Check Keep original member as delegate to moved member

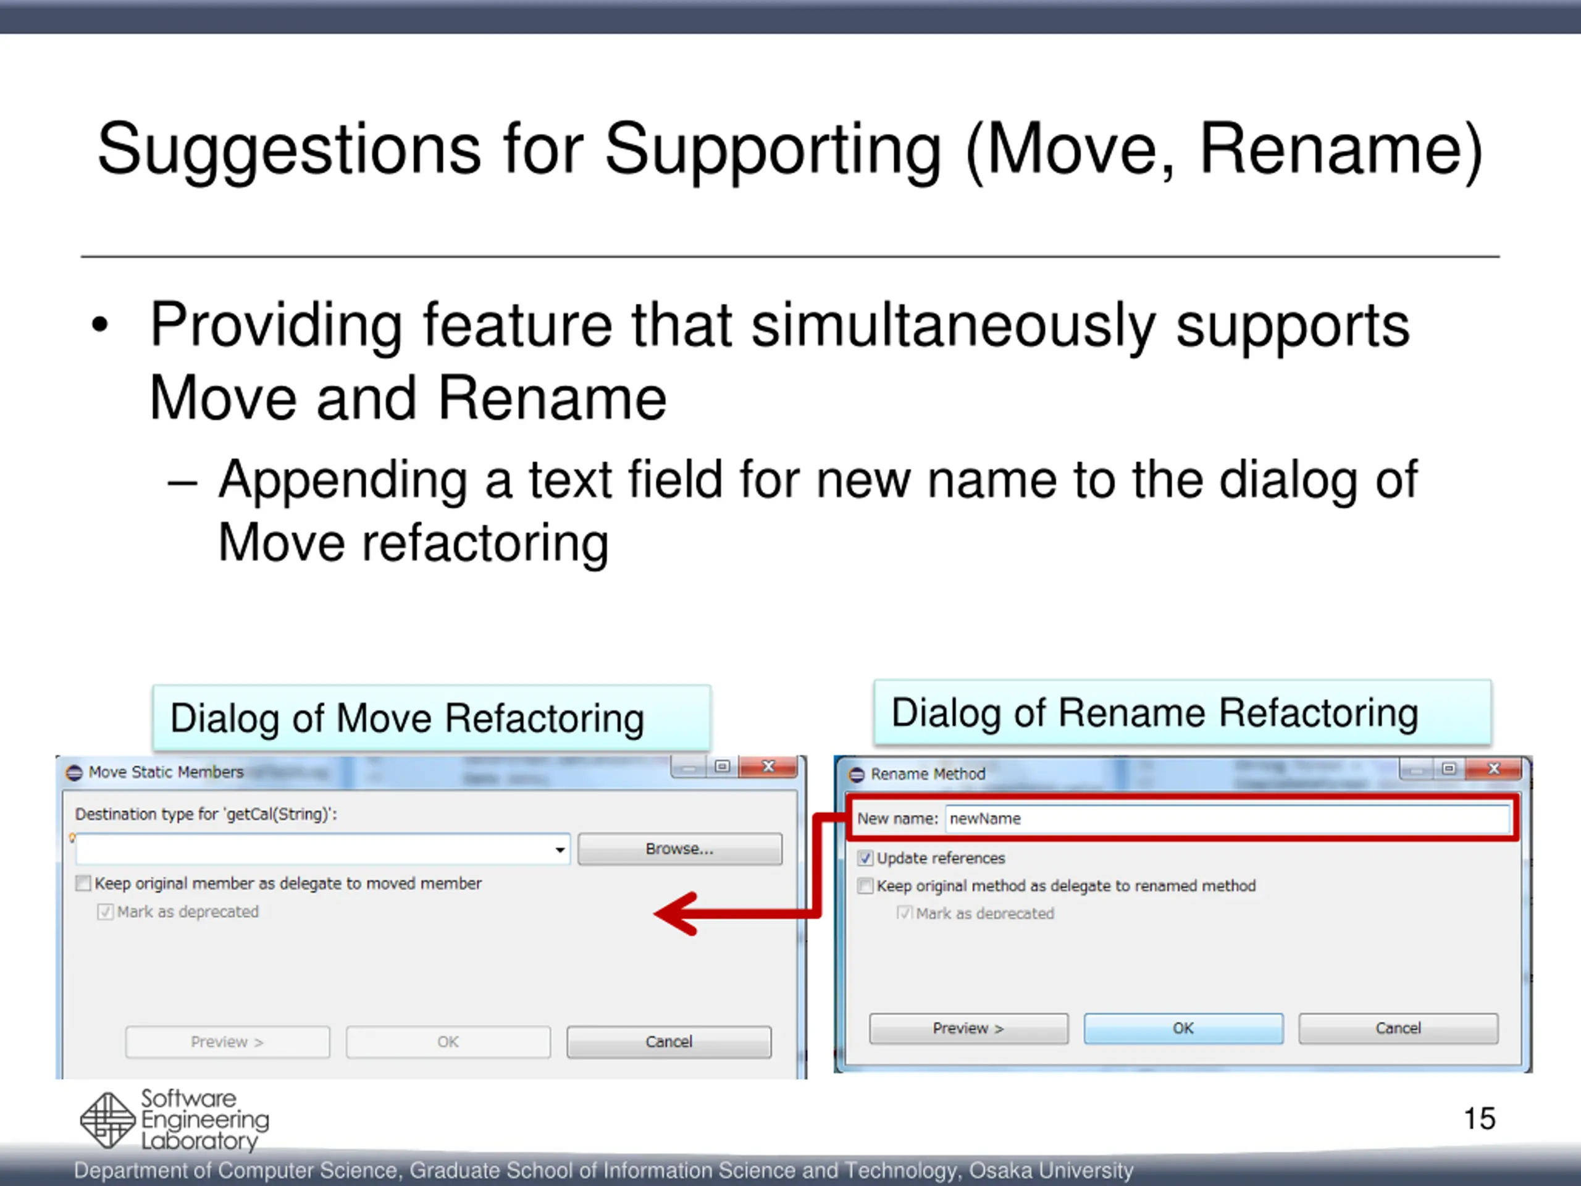83,883
